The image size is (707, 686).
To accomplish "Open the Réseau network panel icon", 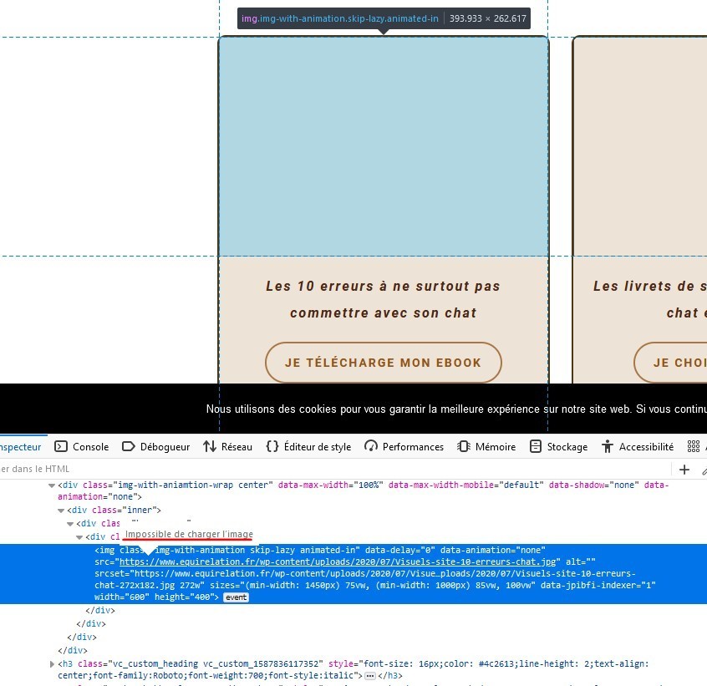I will point(210,447).
